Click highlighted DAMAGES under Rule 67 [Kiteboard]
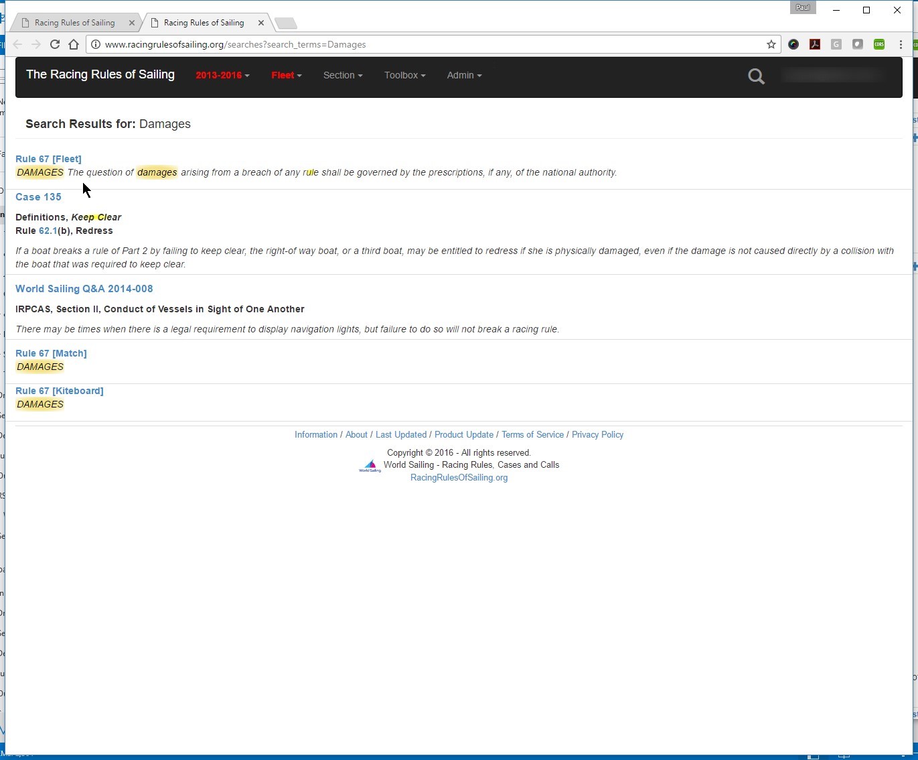This screenshot has width=918, height=760. coord(40,404)
